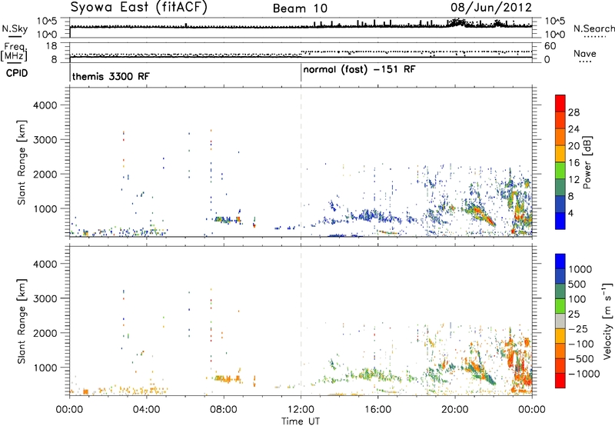Click "4000" range tick on the power panel
The image size is (615, 426).
click(x=45, y=105)
